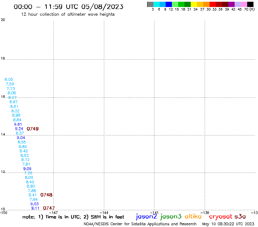Viewport: 258px width, 227px height.
Task: Click the wave height value 8.55
Action: [x=22, y=142]
